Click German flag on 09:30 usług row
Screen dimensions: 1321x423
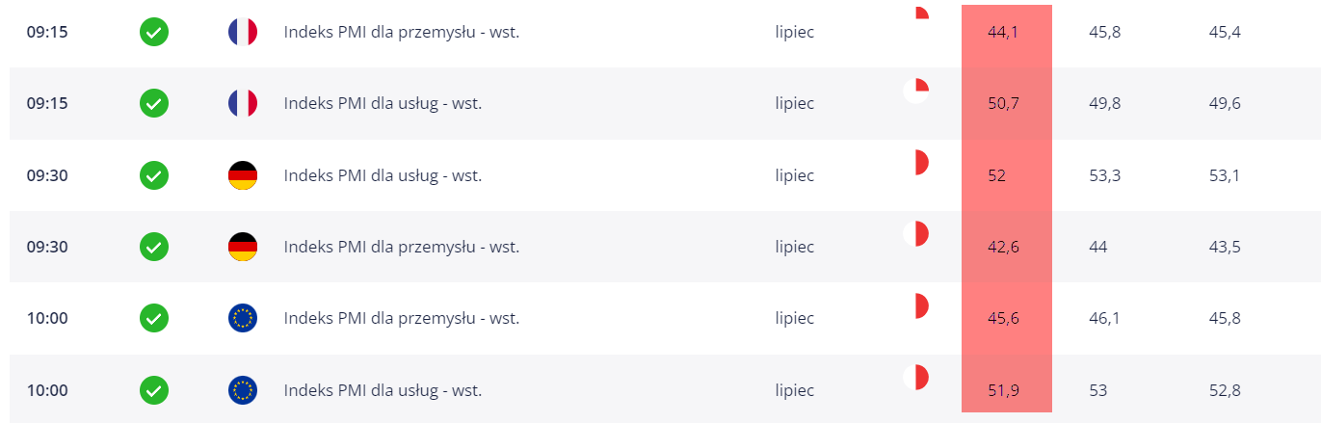tap(243, 175)
